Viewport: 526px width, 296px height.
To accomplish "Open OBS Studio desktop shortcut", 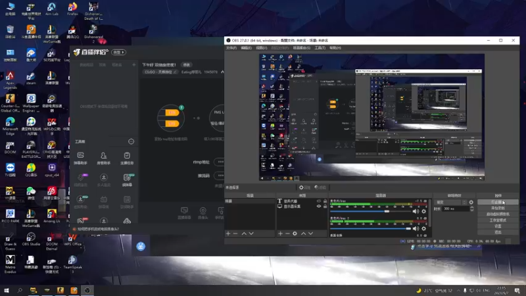I will click(31, 239).
